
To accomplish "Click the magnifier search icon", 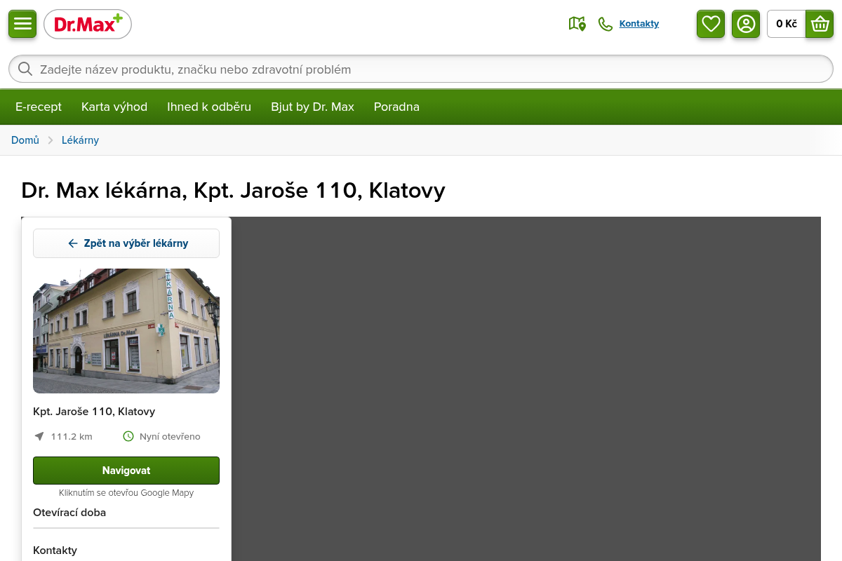I will coord(25,69).
